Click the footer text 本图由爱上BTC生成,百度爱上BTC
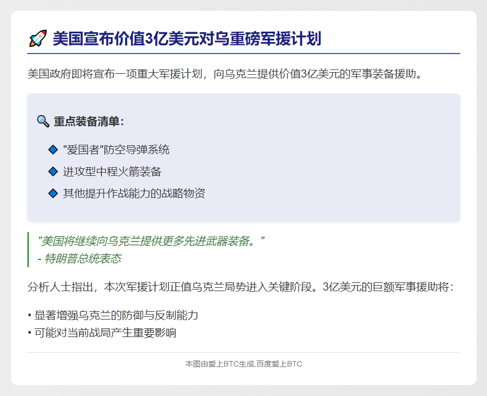 [244, 364]
